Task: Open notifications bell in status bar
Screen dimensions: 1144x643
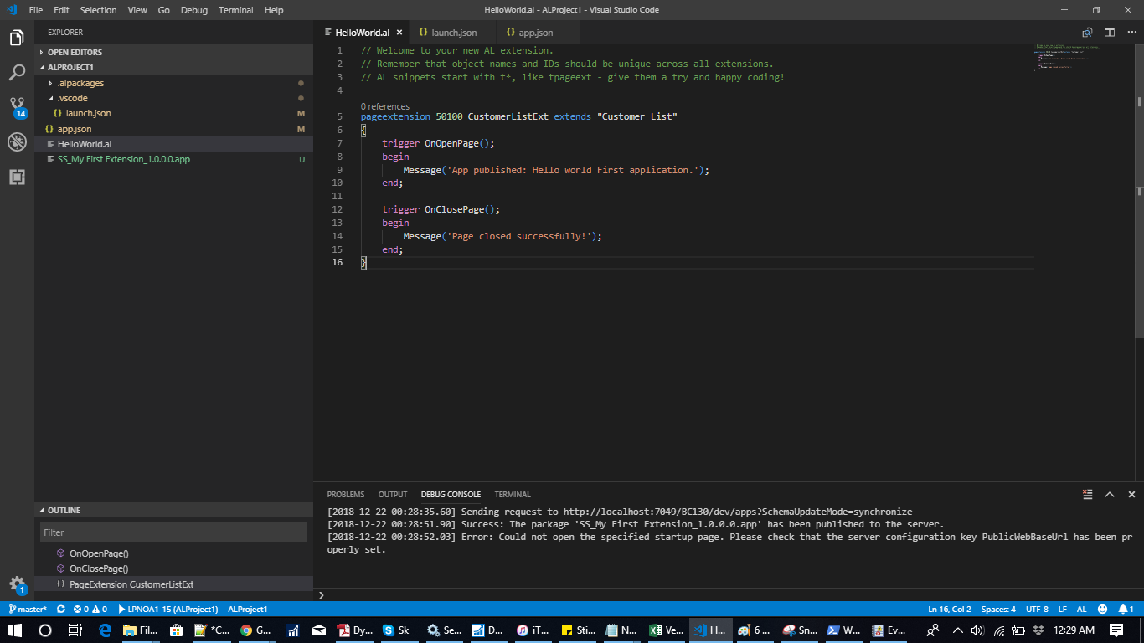Action: pos(1125,610)
